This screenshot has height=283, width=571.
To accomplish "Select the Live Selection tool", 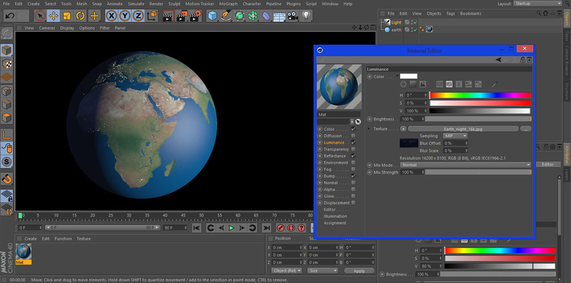I will click(x=40, y=16).
